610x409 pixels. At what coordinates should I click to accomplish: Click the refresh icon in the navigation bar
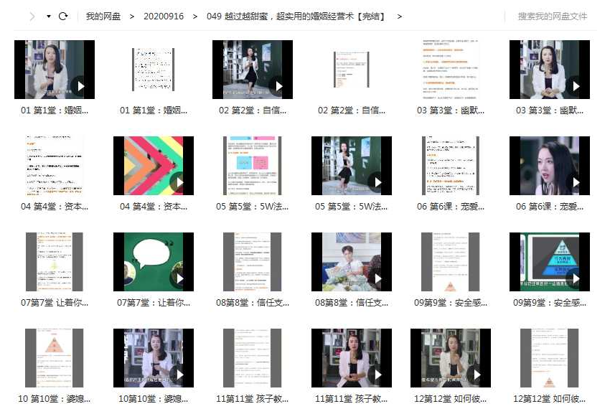[x=63, y=17]
